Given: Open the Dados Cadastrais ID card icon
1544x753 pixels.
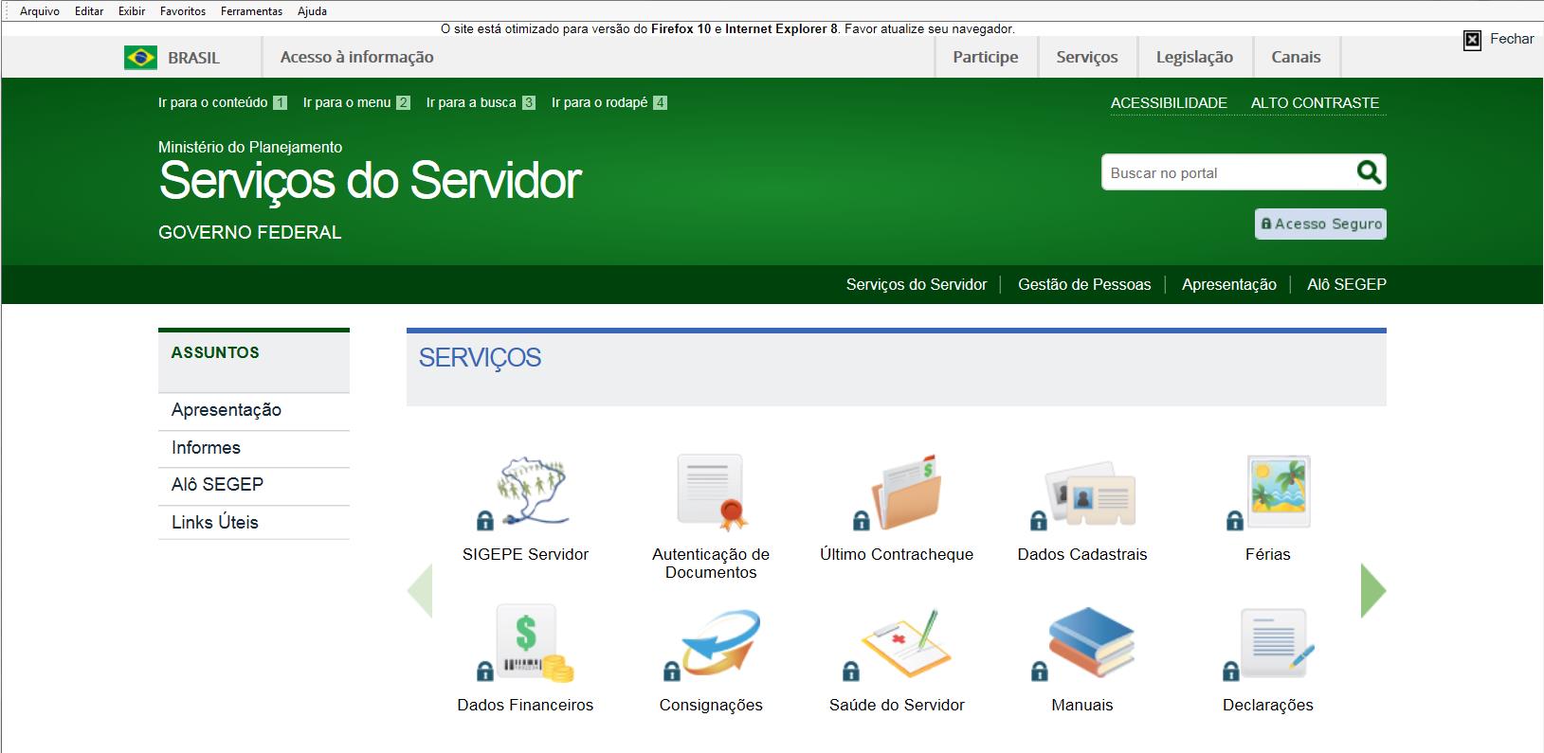Looking at the screenshot, I should [1082, 494].
